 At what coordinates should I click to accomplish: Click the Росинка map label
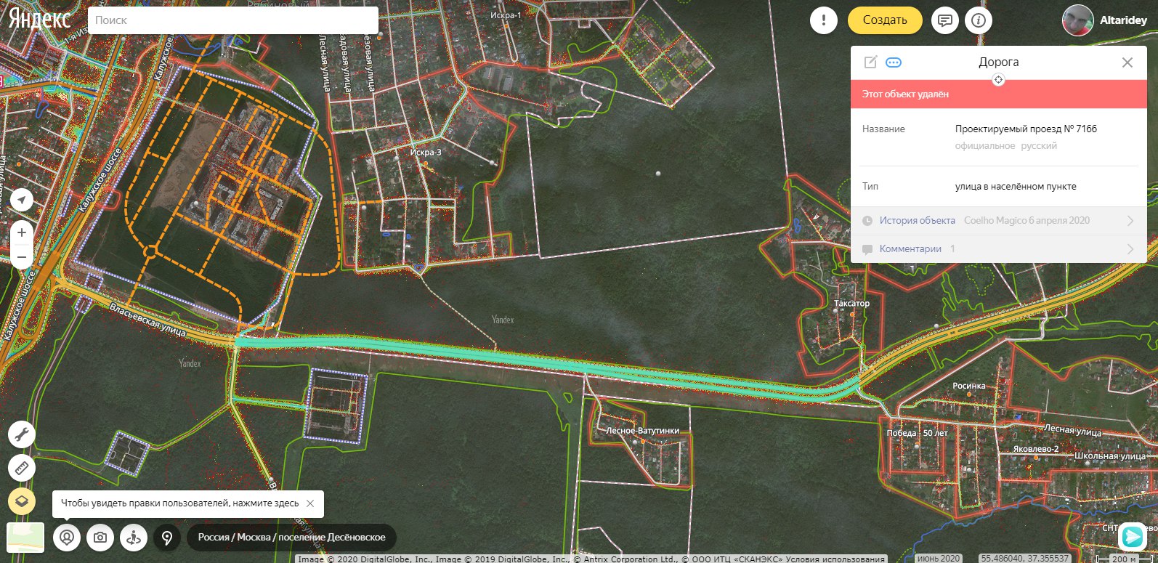tap(969, 386)
